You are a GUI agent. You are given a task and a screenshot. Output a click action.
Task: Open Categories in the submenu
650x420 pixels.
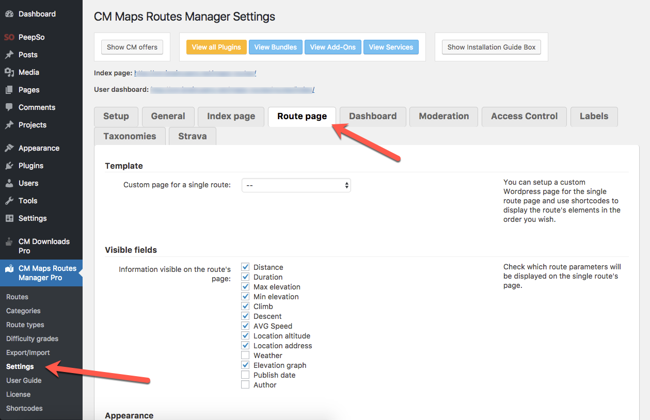click(x=23, y=311)
